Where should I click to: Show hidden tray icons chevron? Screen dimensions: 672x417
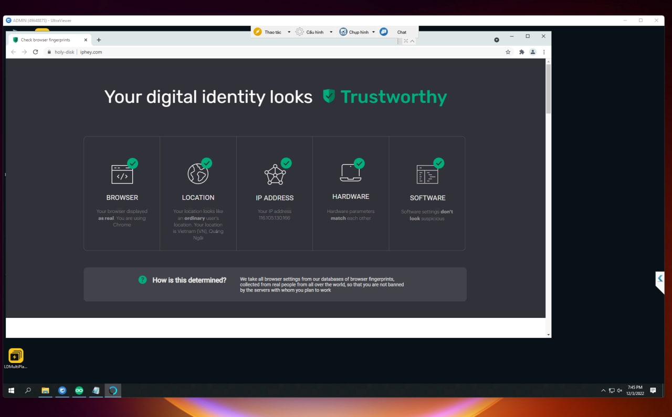(x=603, y=391)
